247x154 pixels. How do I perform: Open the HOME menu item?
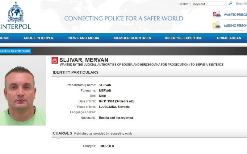4,38
